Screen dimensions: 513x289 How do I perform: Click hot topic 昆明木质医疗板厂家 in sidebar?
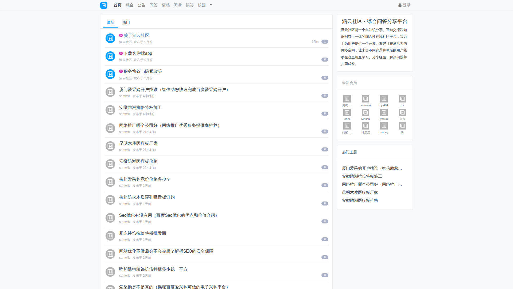[360, 192]
